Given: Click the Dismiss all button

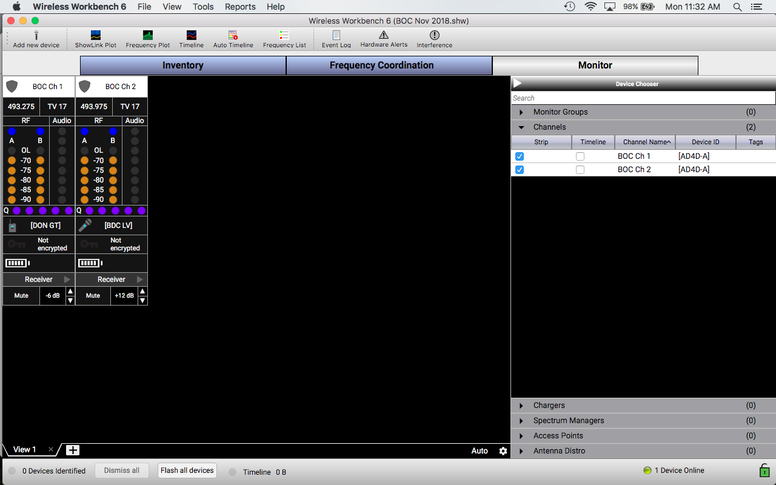Looking at the screenshot, I should (x=122, y=470).
